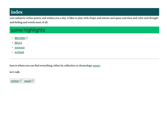Viewport: 167px width, 125px height.
Task: Open the email contact link
Action: pos(28,81)
